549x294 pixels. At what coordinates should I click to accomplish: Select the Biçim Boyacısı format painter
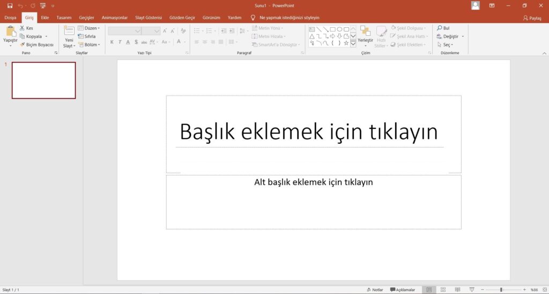point(36,45)
